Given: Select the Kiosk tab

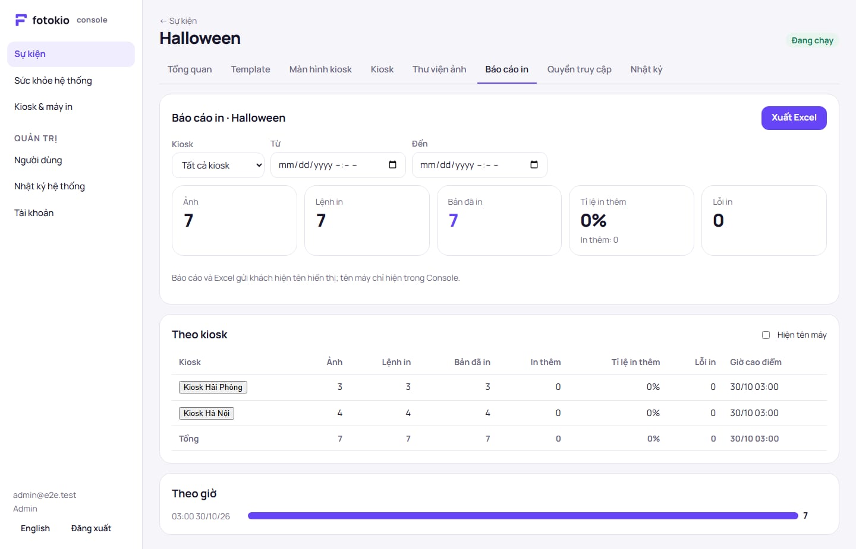Looking at the screenshot, I should 382,69.
